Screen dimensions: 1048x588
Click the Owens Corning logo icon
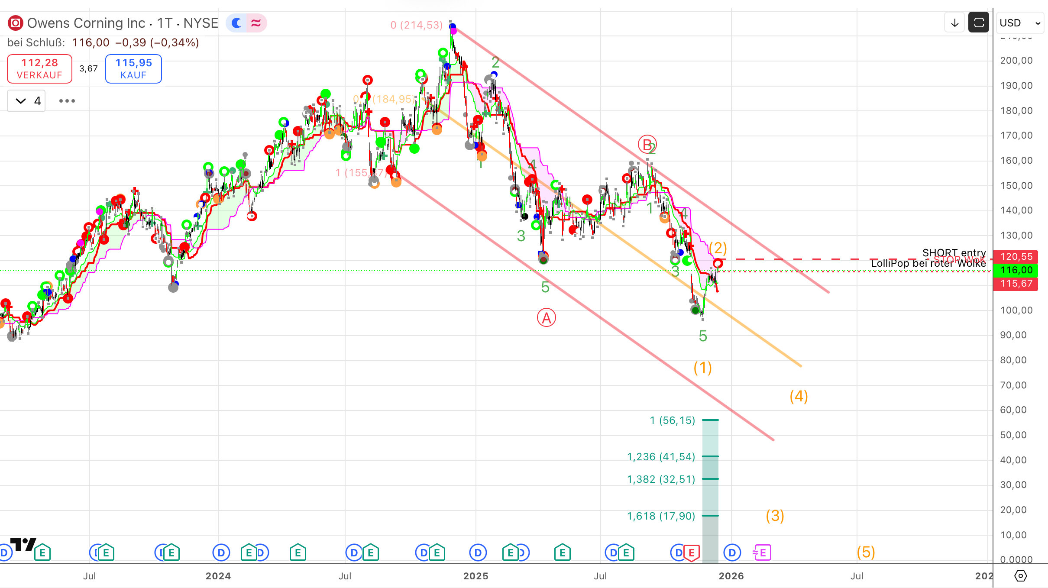16,23
